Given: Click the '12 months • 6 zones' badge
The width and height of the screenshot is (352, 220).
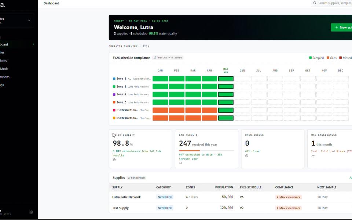Looking at the screenshot, I should [x=168, y=58].
